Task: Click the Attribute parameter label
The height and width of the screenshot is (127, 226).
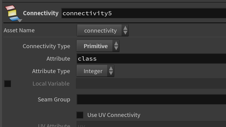Action: [x=58, y=58]
